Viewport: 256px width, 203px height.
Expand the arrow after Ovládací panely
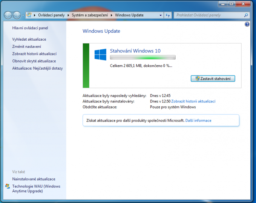(x=68, y=15)
